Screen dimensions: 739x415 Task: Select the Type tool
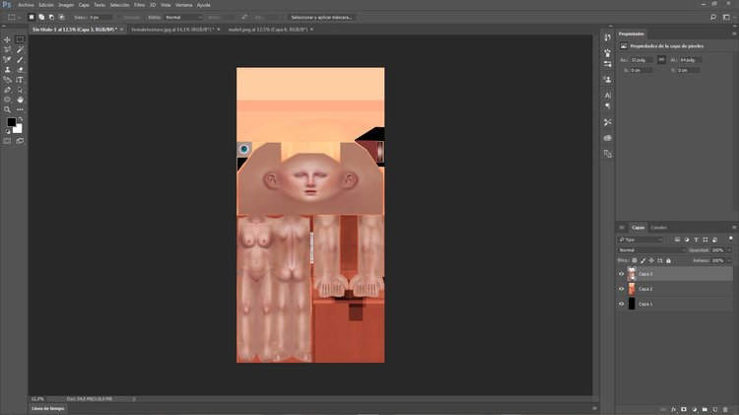(x=20, y=80)
